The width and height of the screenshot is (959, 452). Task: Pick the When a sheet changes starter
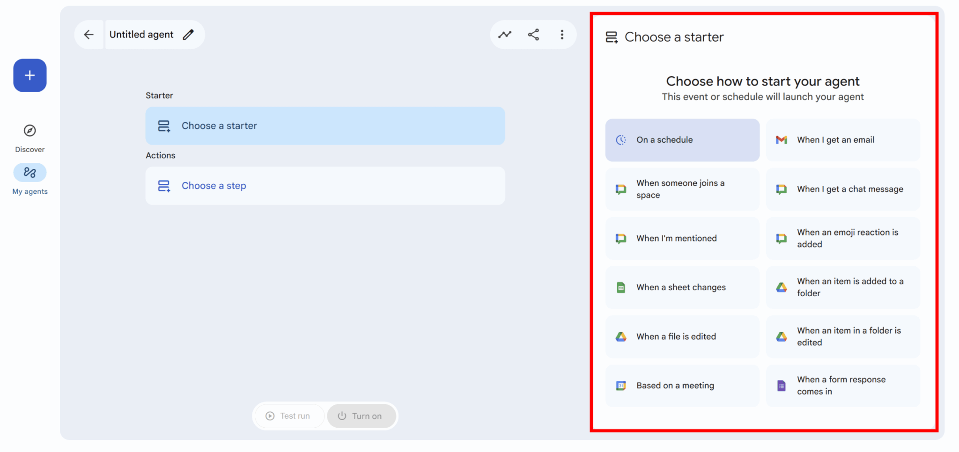(x=682, y=287)
